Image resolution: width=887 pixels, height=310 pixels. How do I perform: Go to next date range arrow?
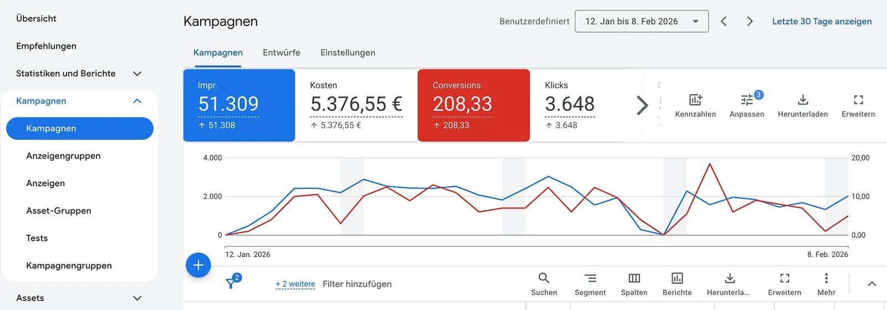(x=750, y=21)
